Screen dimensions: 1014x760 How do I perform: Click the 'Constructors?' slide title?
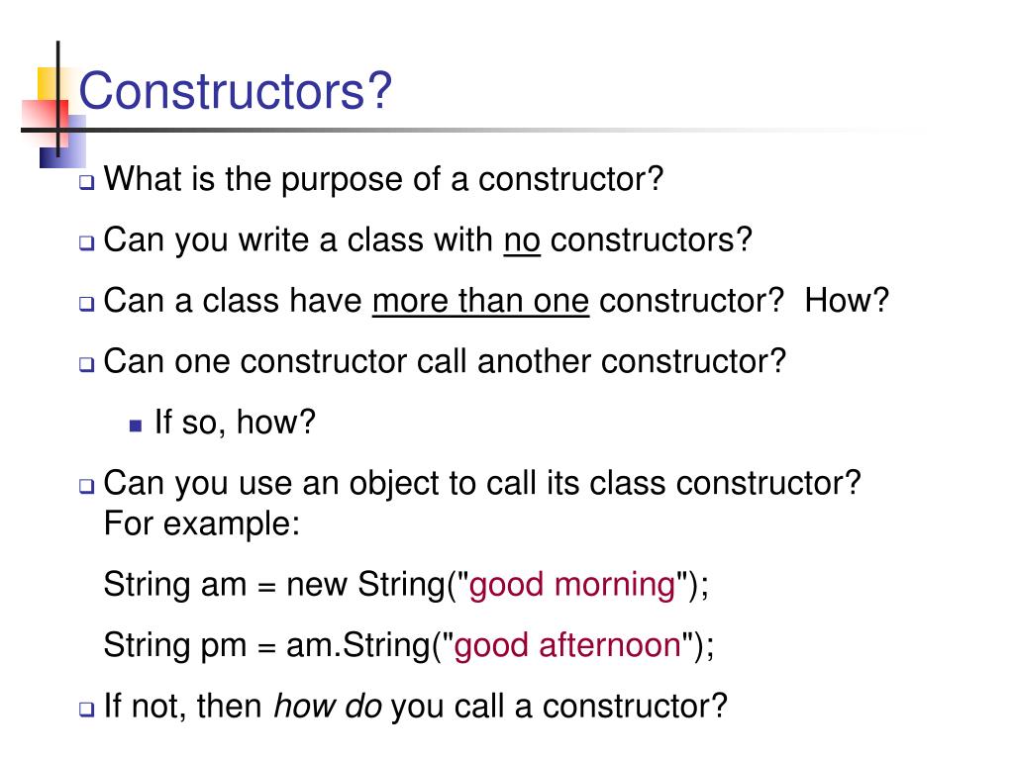[235, 90]
